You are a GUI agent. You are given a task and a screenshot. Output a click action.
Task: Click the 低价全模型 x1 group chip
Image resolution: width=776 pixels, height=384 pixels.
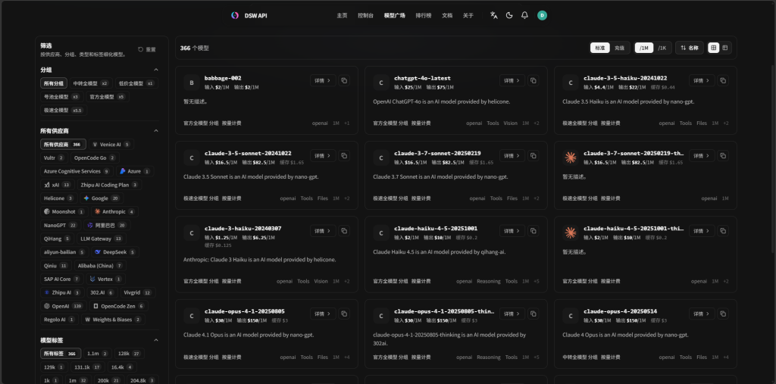coord(136,83)
